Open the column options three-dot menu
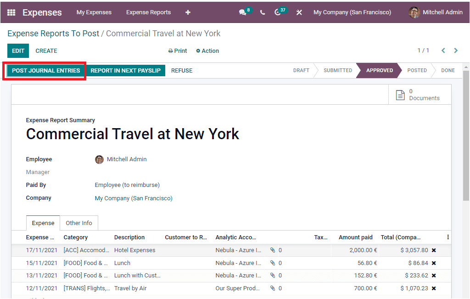Viewport: 470px width, 299px height. tap(448, 237)
